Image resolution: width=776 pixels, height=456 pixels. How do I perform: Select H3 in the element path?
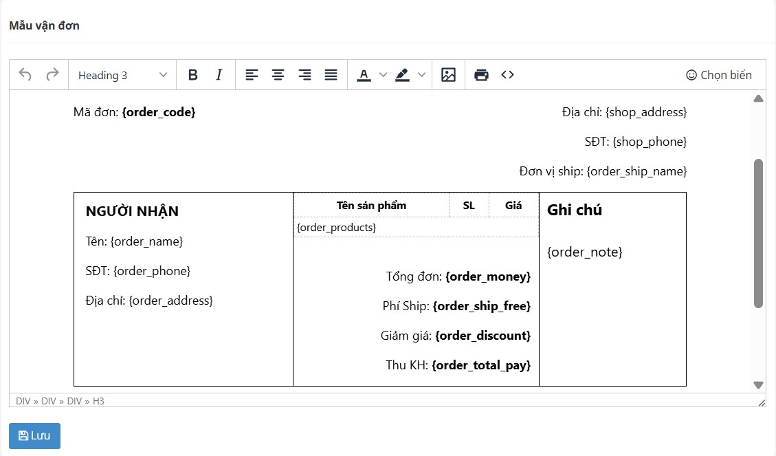tap(98, 401)
